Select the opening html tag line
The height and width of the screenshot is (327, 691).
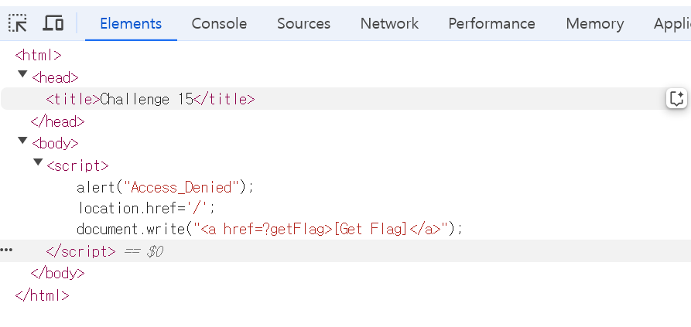39,56
